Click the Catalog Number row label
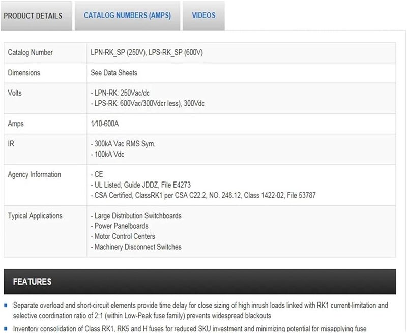Screen dimensions: 407x333 (x=31, y=52)
